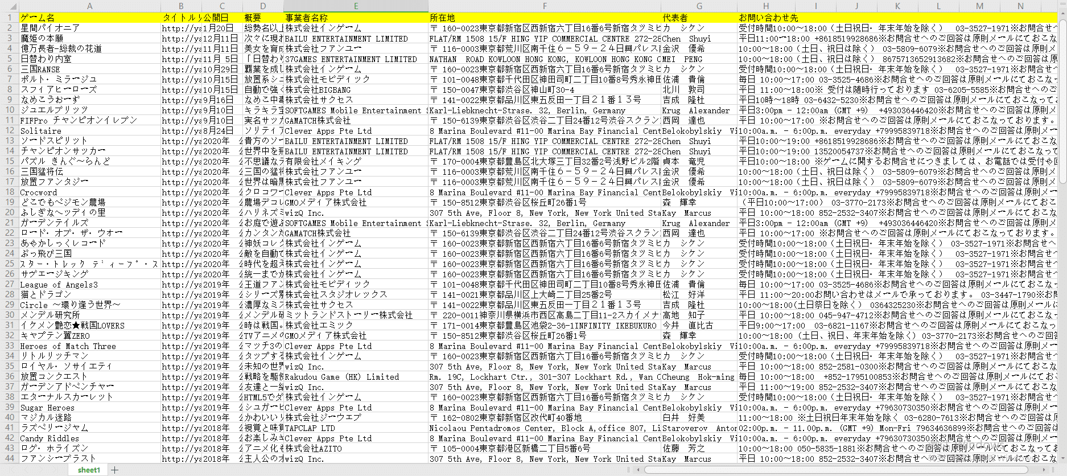
Task: Select column F header
Action: 545,6
